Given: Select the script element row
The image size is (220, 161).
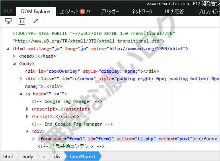Looking at the screenshot, I should coord(55,116).
